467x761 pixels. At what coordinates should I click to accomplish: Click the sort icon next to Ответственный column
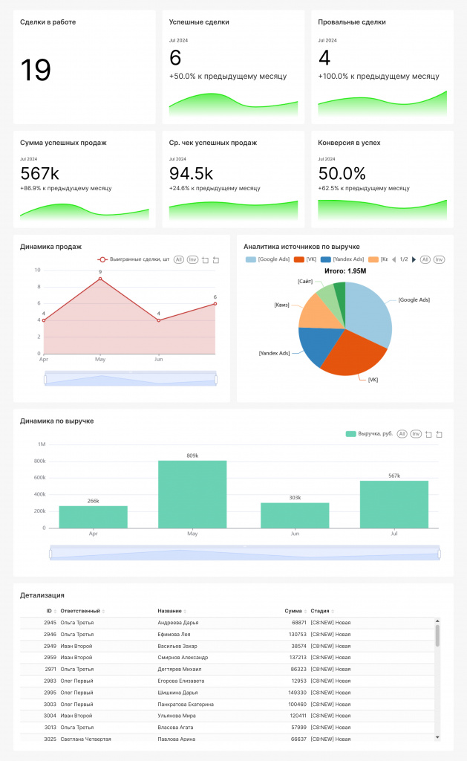point(103,611)
